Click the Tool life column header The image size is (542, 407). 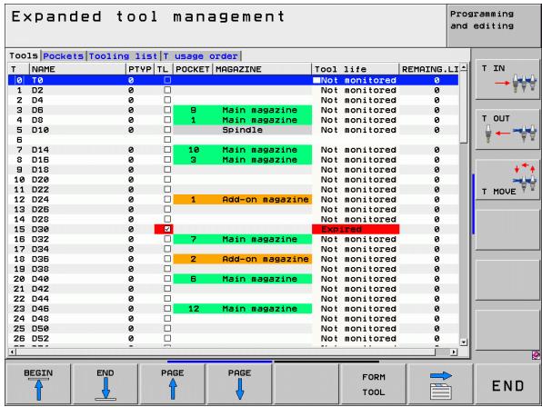(x=356, y=69)
